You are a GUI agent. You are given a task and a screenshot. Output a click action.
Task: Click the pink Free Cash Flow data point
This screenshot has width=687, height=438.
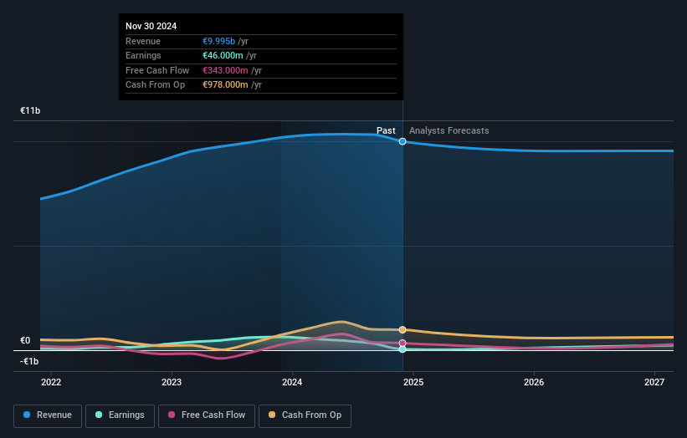tap(402, 343)
